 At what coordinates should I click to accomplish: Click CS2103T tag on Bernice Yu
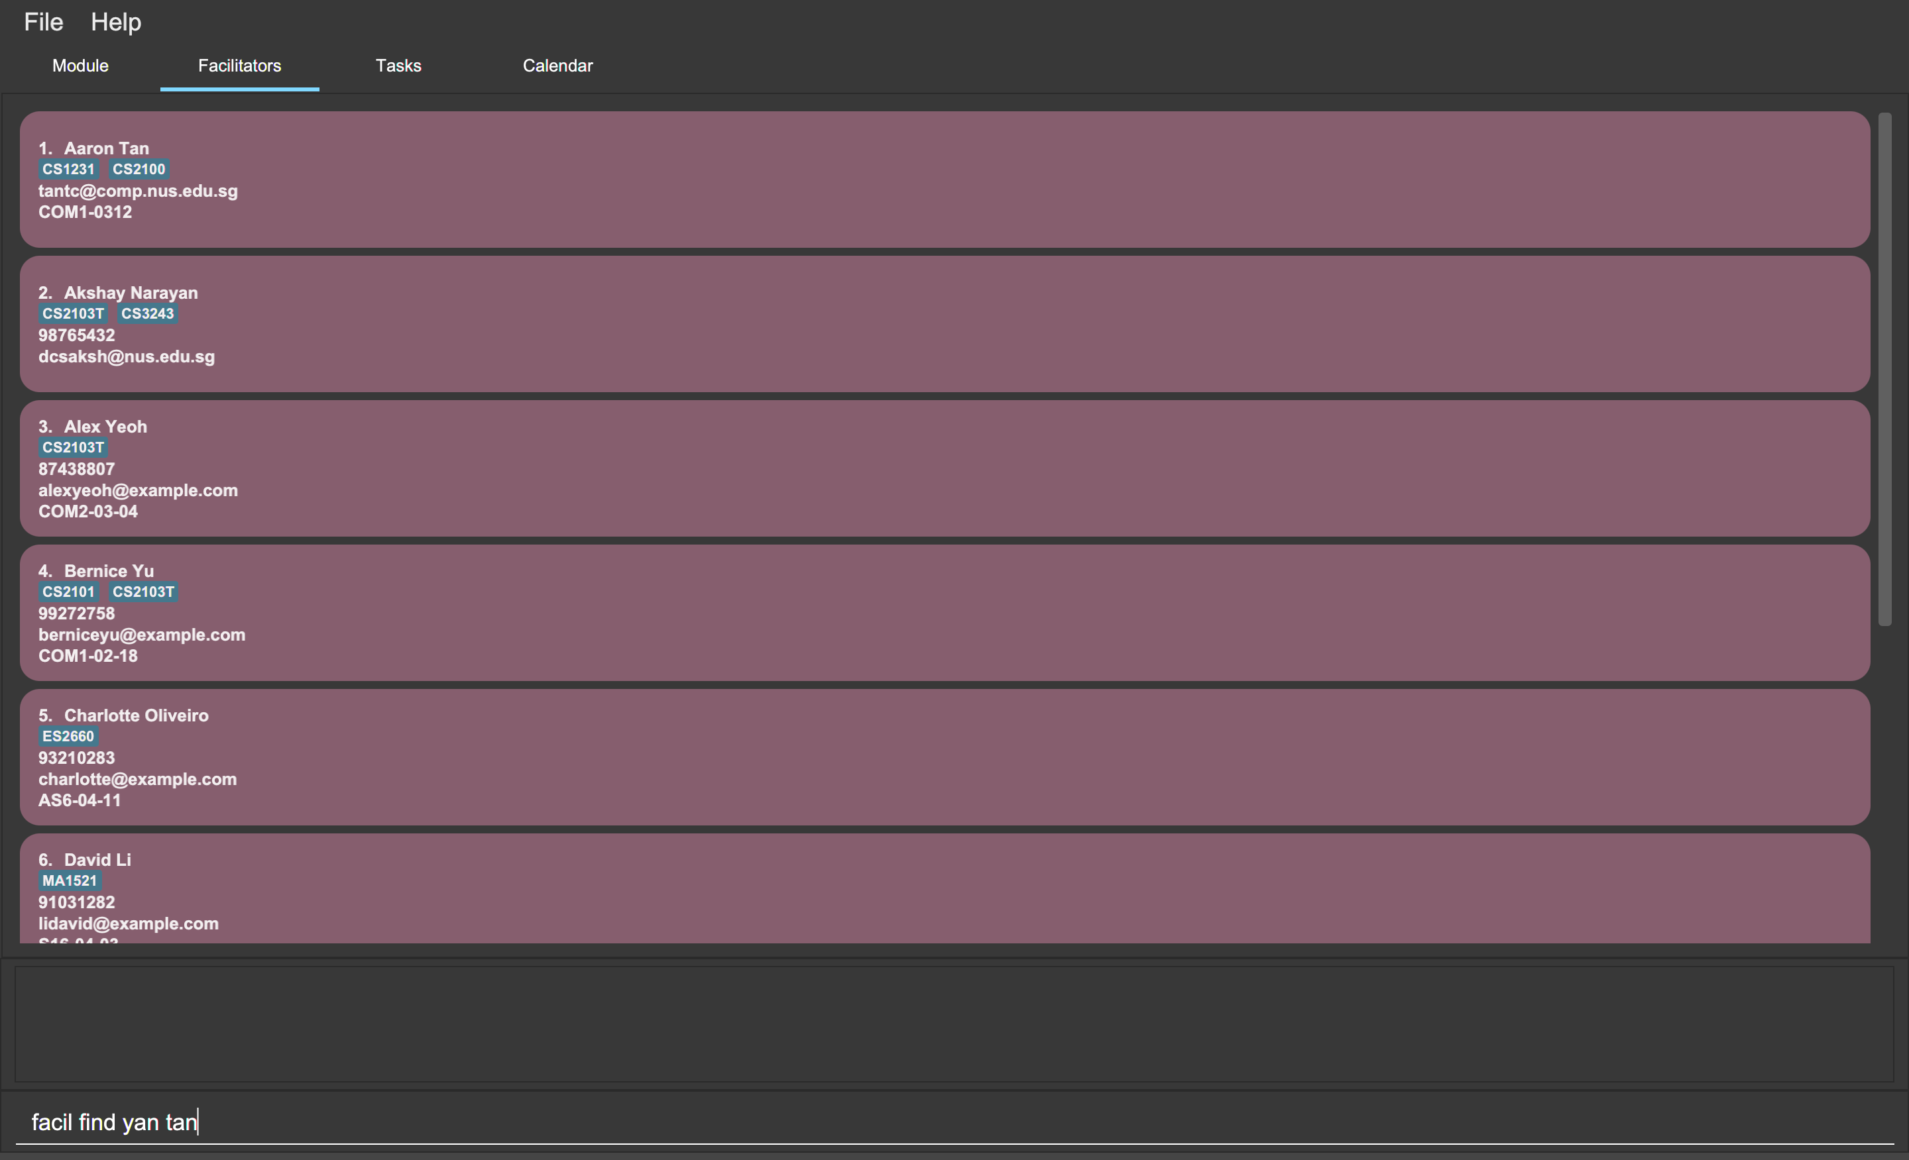pyautogui.click(x=143, y=592)
